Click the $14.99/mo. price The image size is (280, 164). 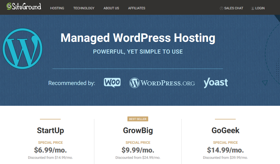225,150
